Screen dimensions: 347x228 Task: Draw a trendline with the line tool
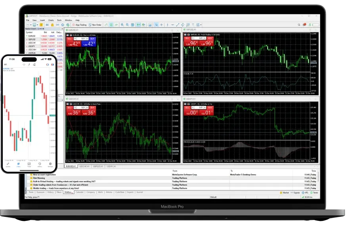click(x=178, y=25)
